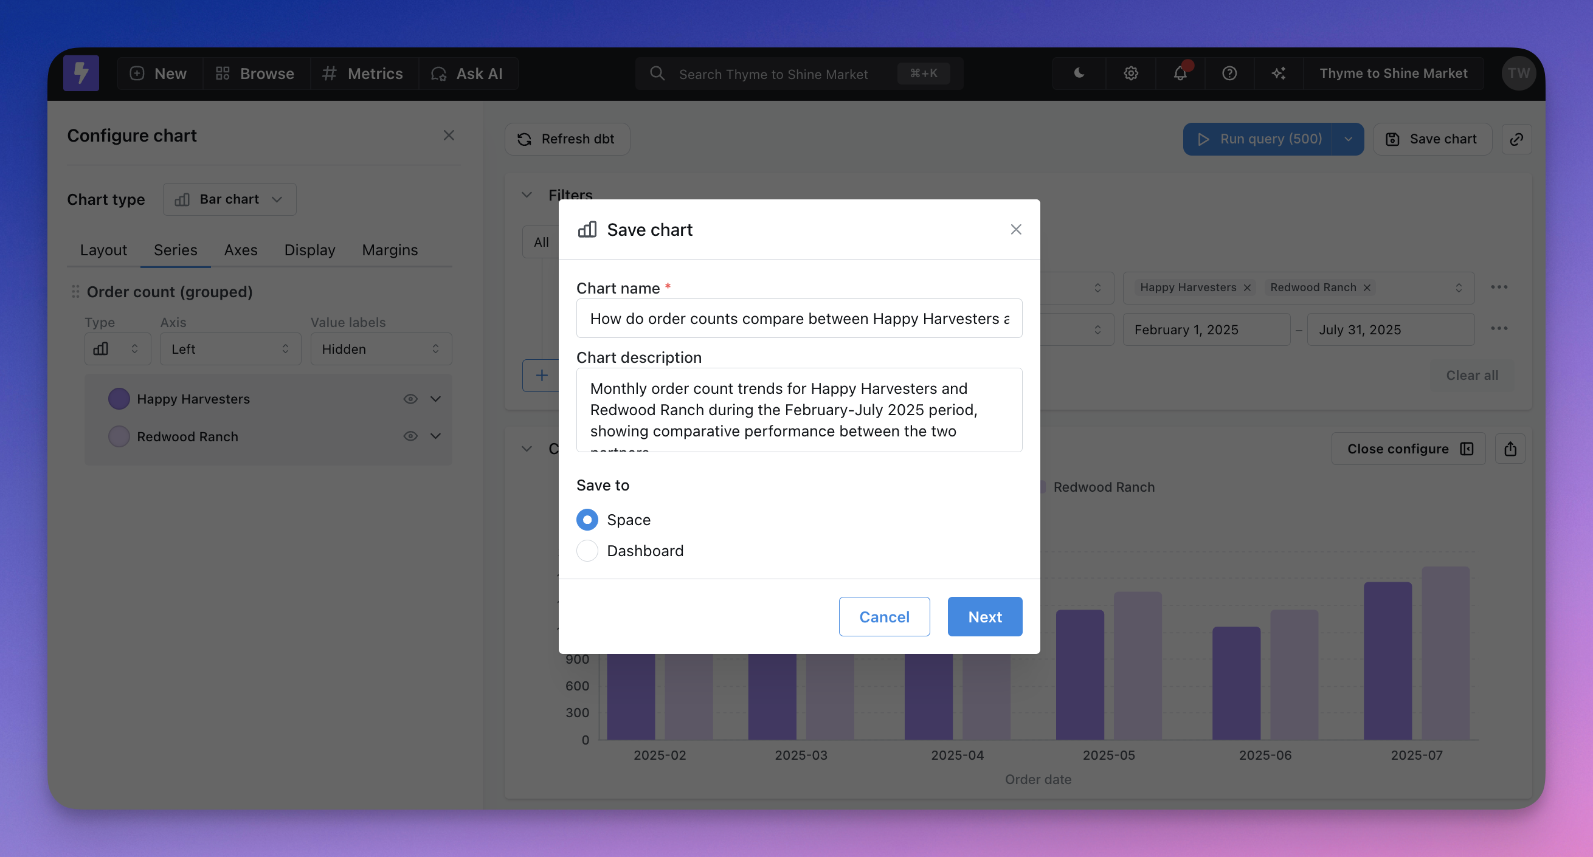Open the Bar chart type dropdown
The height and width of the screenshot is (857, 1593).
tap(229, 199)
